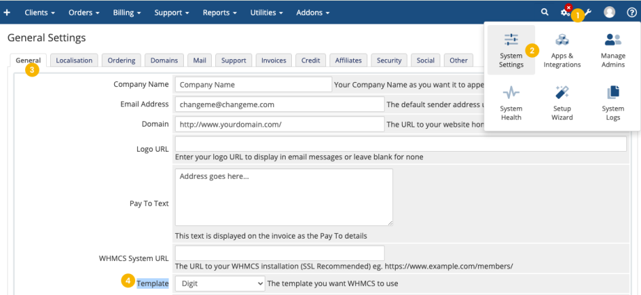This screenshot has width=641, height=295.
Task: Open System Health
Action: pos(511,103)
